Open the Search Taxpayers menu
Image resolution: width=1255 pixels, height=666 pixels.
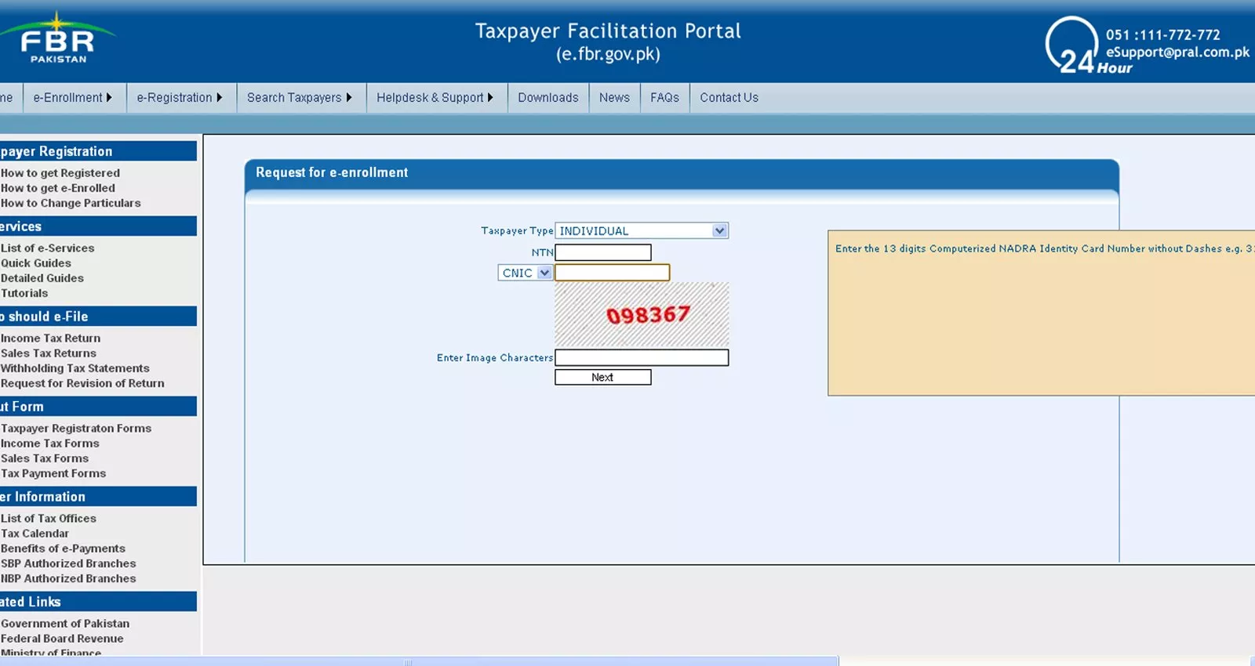tap(300, 98)
